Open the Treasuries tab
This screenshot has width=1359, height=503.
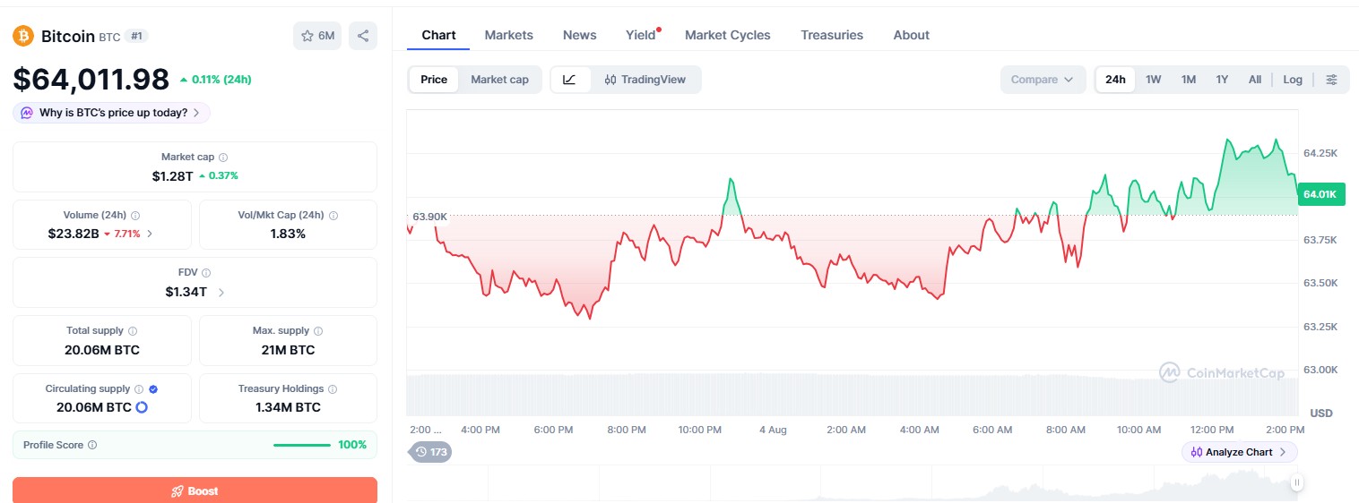click(831, 35)
